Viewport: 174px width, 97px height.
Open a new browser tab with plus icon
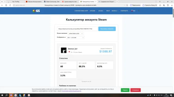tap(117, 2)
